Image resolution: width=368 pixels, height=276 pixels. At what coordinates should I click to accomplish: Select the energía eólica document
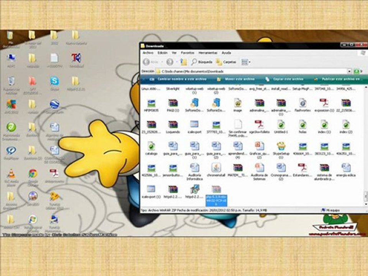(346, 170)
